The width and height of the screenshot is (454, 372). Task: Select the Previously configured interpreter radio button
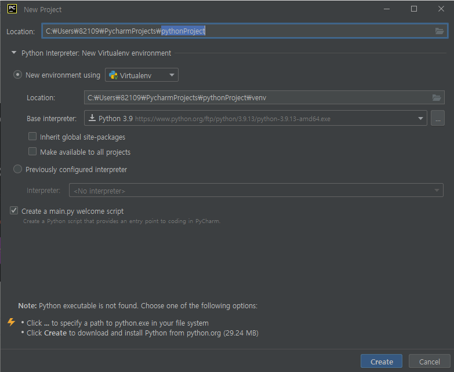(x=17, y=169)
